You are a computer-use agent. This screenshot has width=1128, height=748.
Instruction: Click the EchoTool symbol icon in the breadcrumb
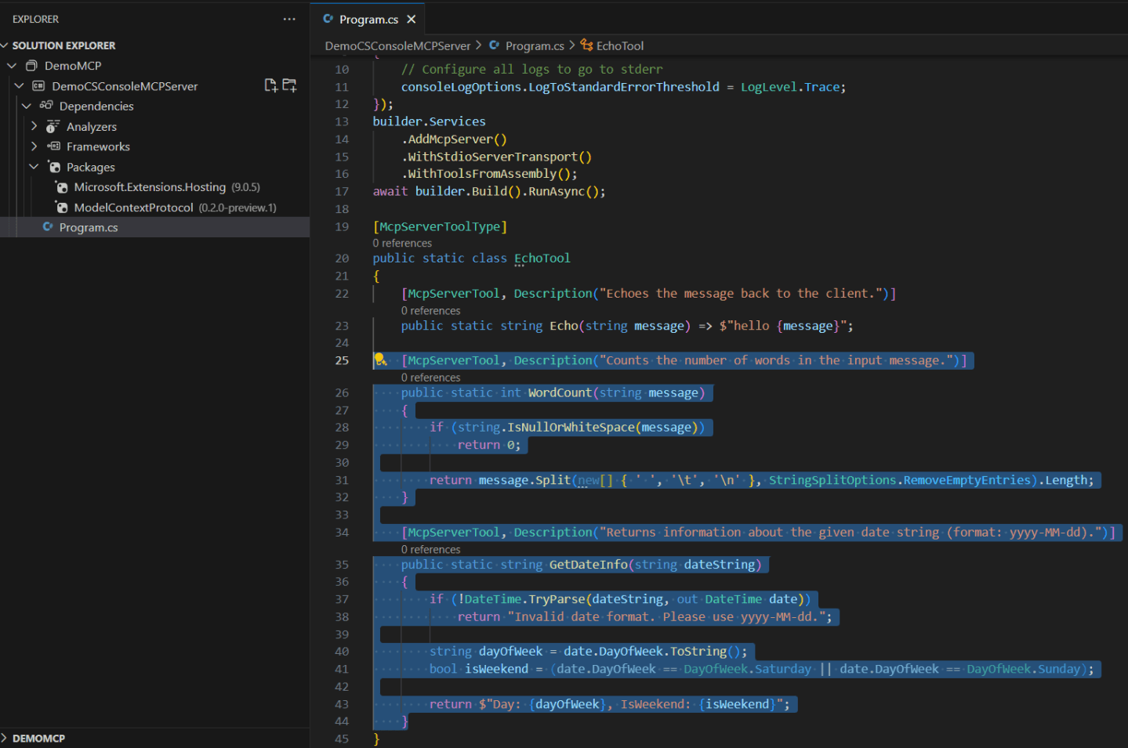coord(586,45)
